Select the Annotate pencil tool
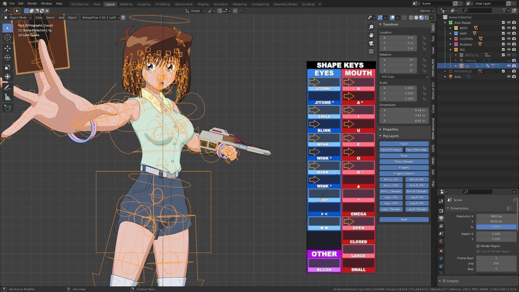519x292 pixels. (8, 88)
